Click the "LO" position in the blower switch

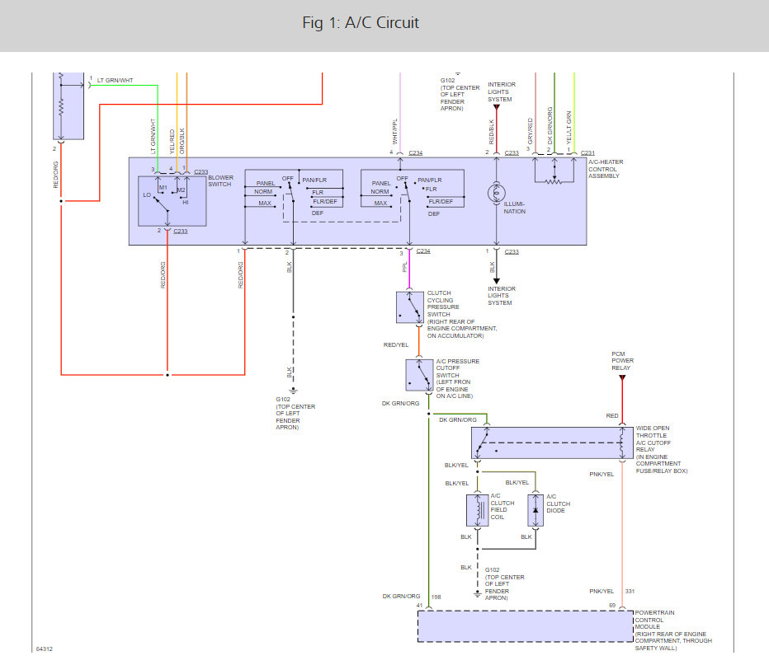pyautogui.click(x=147, y=195)
